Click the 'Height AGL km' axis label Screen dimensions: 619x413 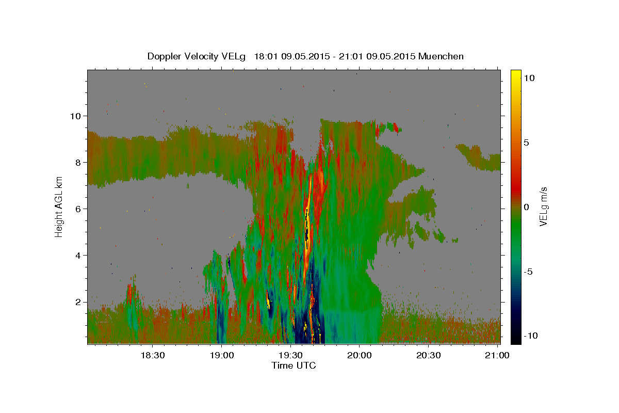[x=59, y=206]
